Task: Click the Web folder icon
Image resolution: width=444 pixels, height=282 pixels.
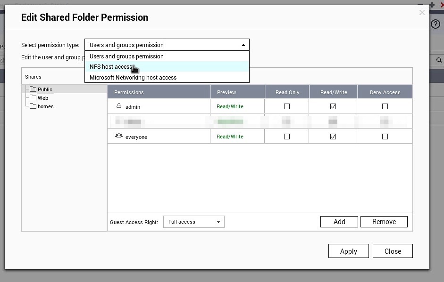Action: coord(33,98)
